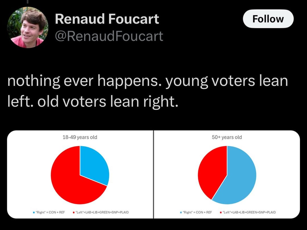Open Renaud Foucart's profile picture
307x230 pixels.
(28, 27)
